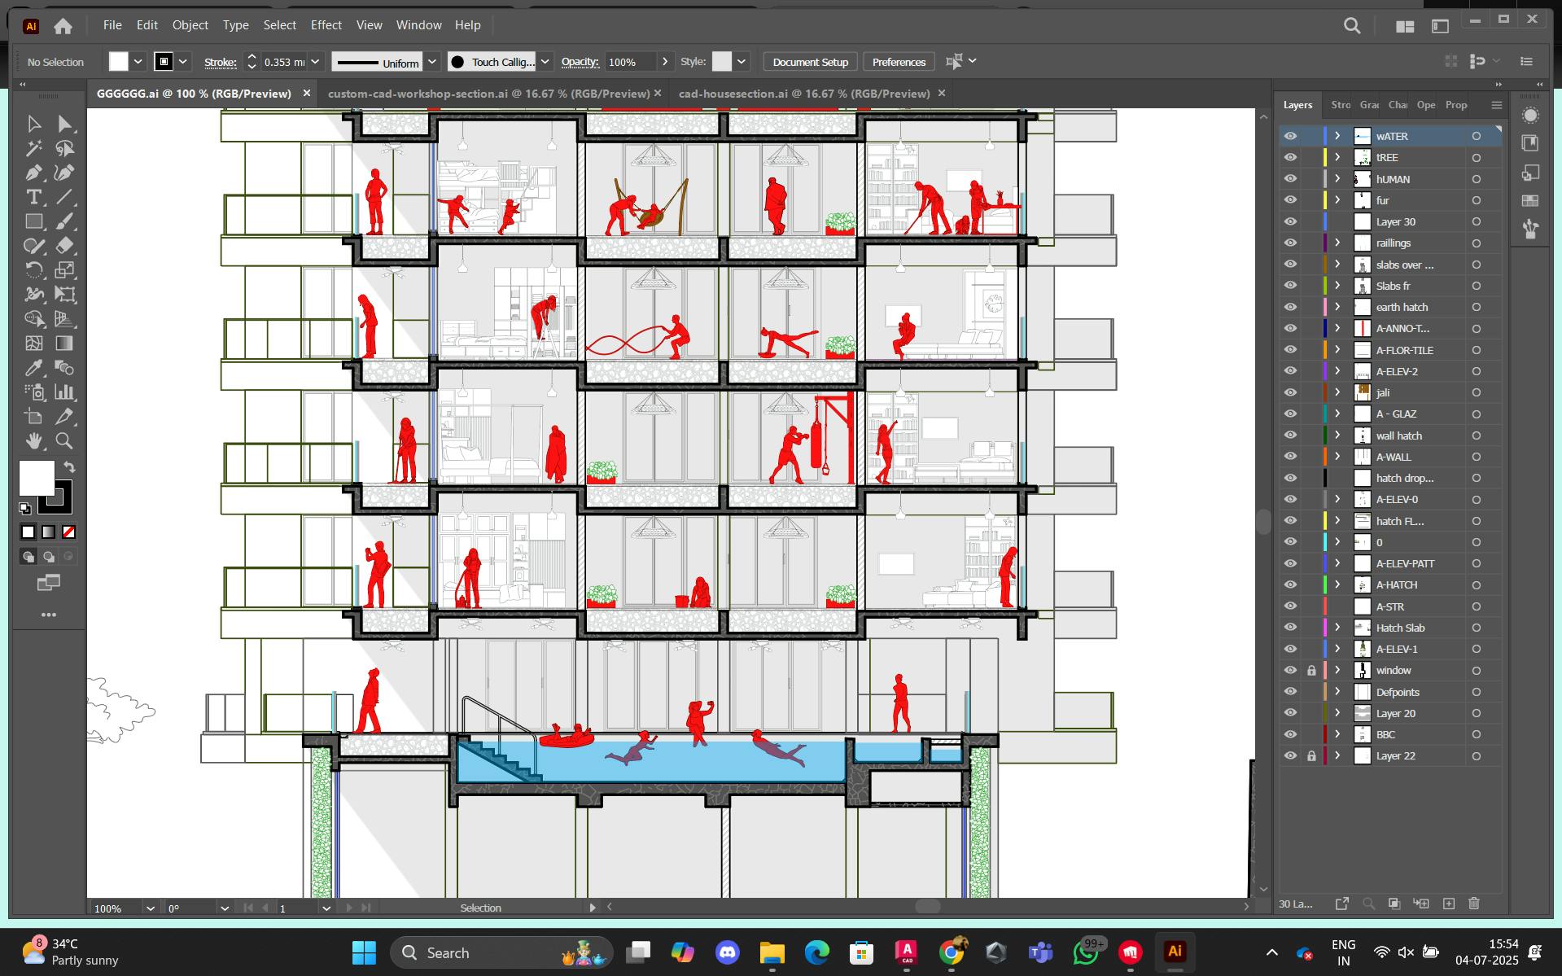The image size is (1562, 976).
Task: Select the Line Segment tool
Action: point(64,197)
